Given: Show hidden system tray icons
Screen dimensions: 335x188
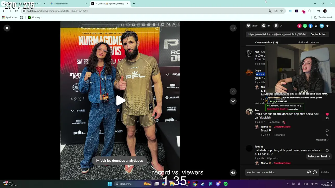Looking at the screenshot, I should (288, 184).
